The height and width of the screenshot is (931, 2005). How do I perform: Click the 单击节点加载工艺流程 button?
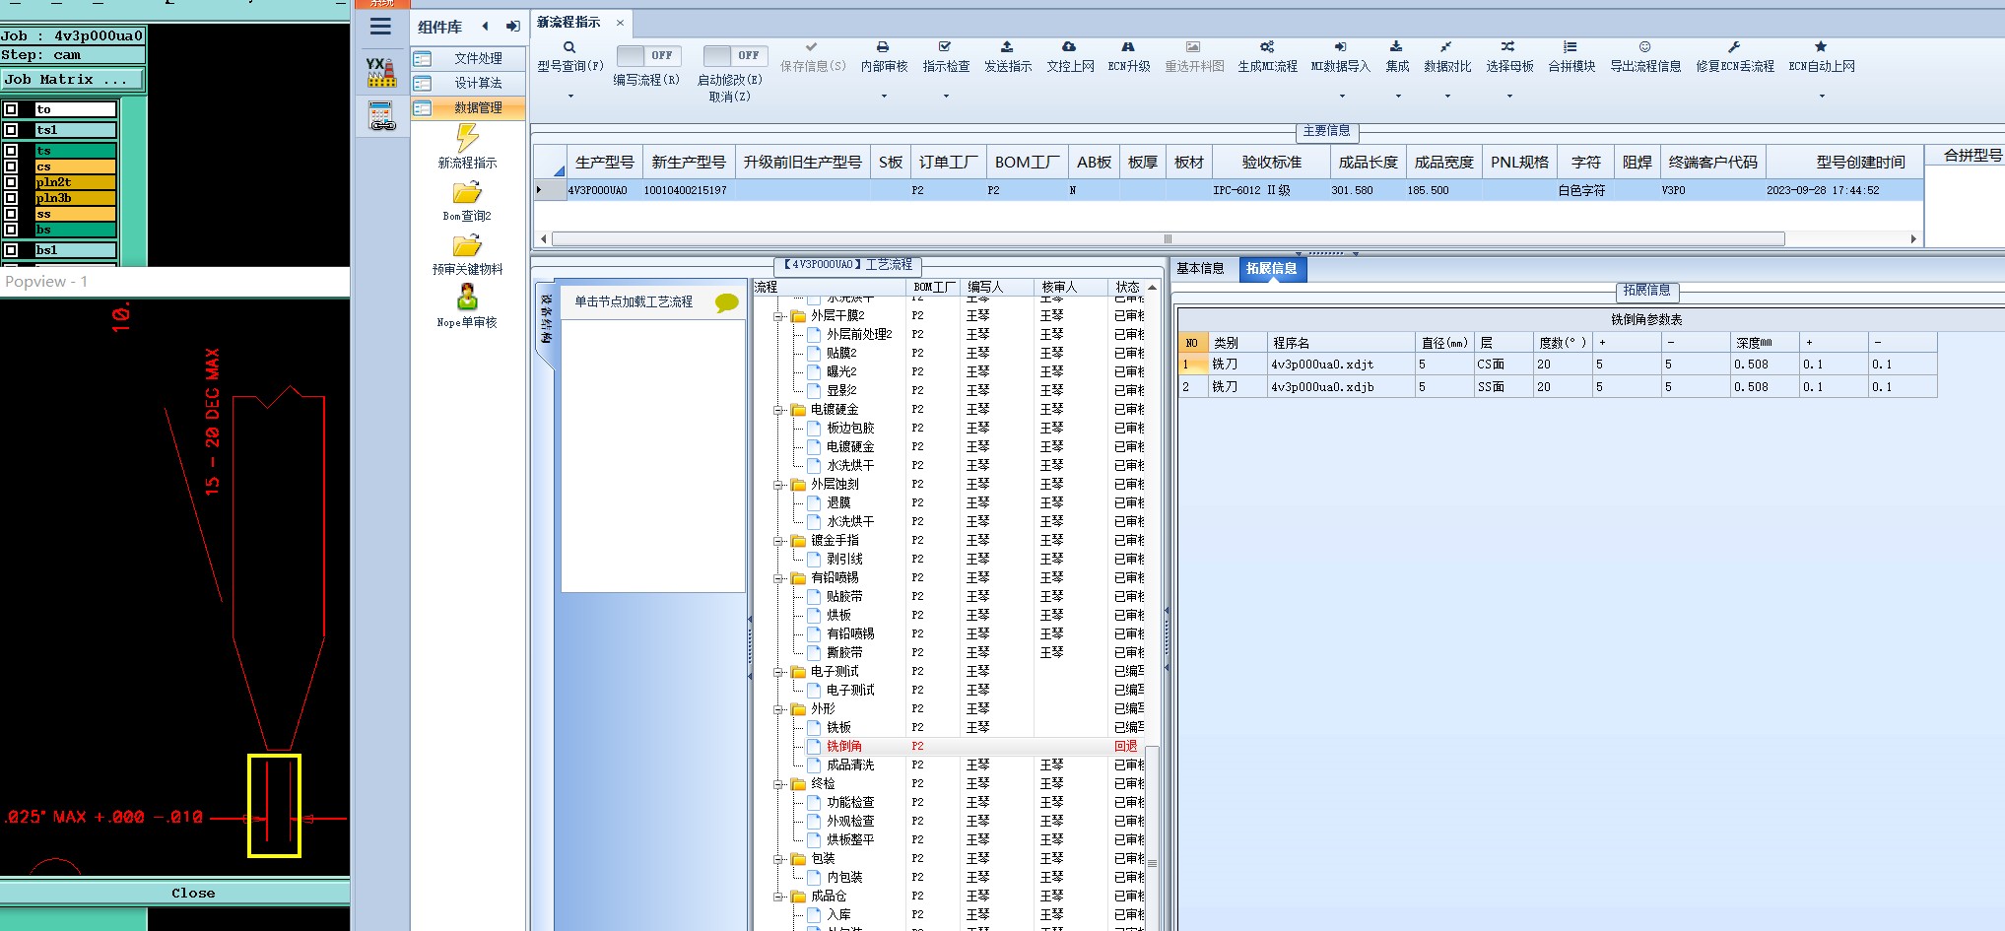tap(634, 302)
